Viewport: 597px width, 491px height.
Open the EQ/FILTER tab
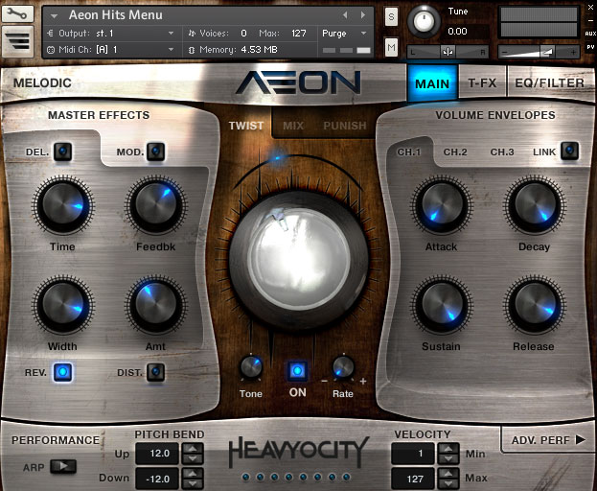pos(549,83)
